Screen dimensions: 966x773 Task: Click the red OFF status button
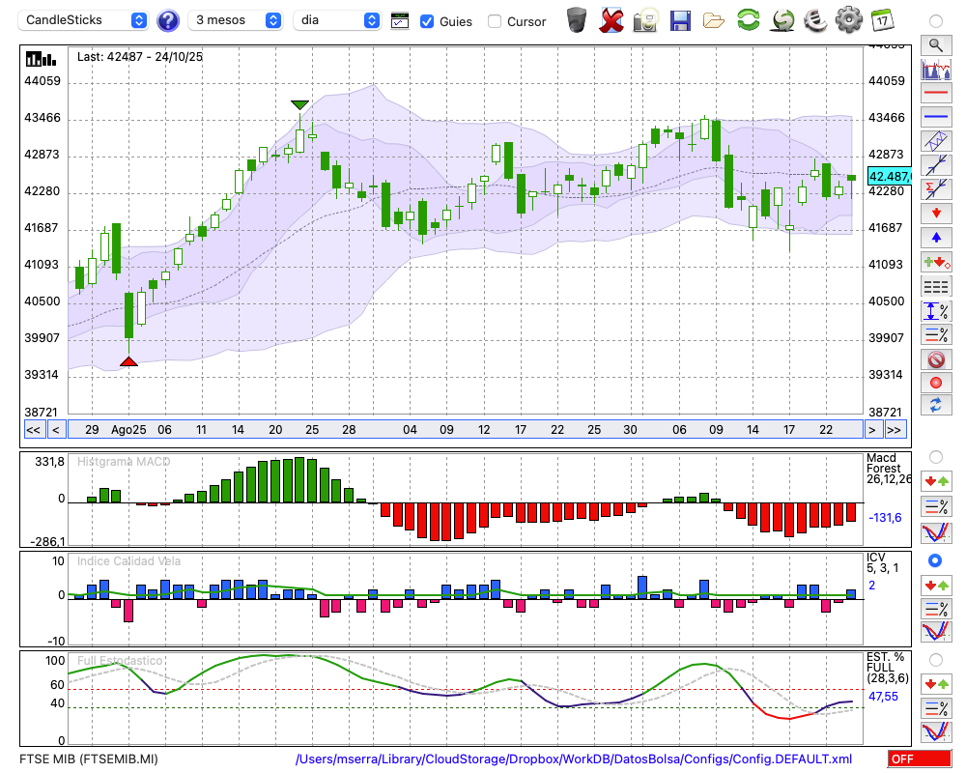tap(919, 759)
